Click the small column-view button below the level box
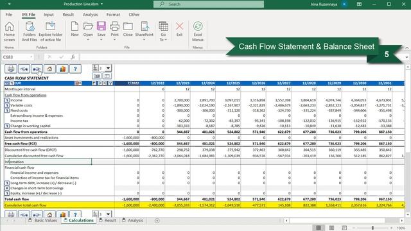Screen dimensions: 411x231 coord(107,76)
